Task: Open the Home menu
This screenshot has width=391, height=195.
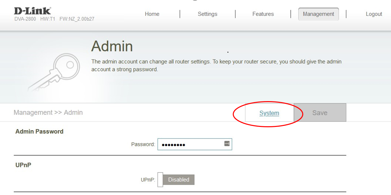Action: pyautogui.click(x=152, y=14)
